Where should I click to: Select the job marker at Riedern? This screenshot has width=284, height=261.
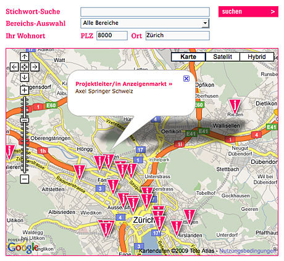(235, 106)
